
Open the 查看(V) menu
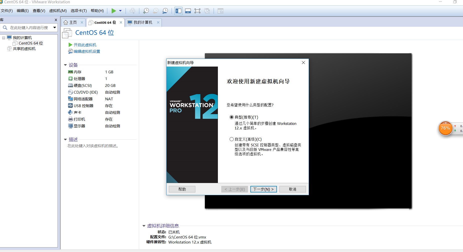[x=39, y=11]
